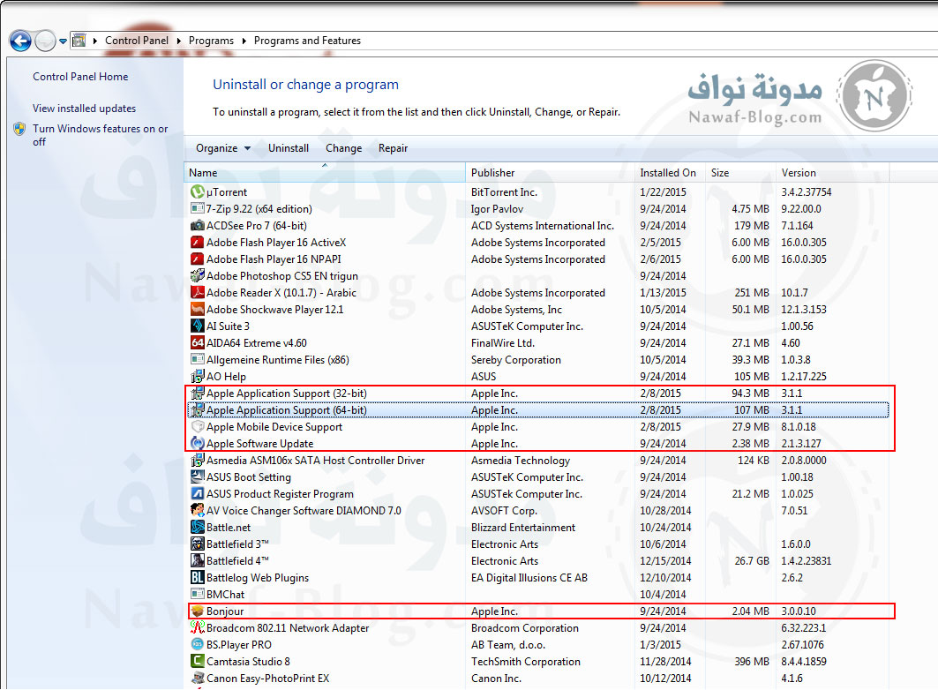This screenshot has height=690, width=938.
Task: Click Repair in the toolbar
Action: pos(393,148)
